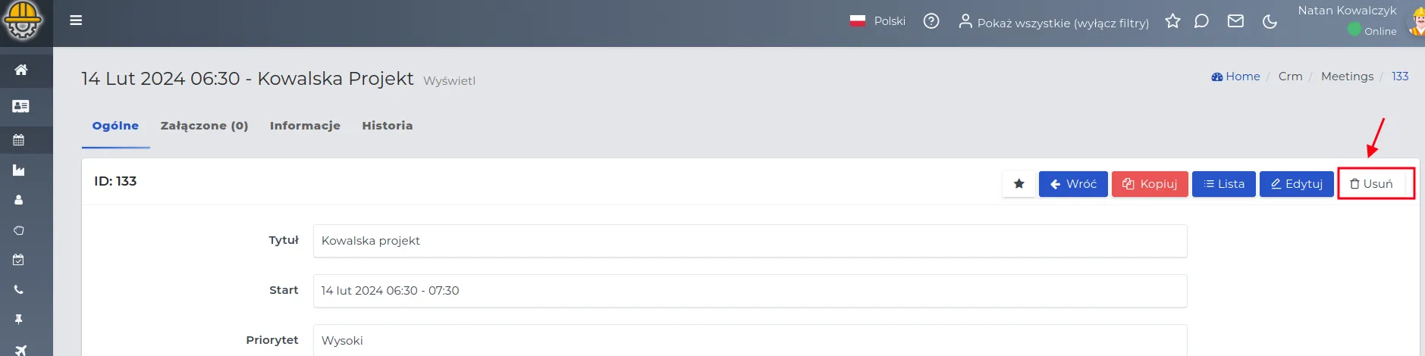Toggle Pokaż wszystkie (wyłącz filtry)
The image size is (1425, 356).
(1054, 23)
